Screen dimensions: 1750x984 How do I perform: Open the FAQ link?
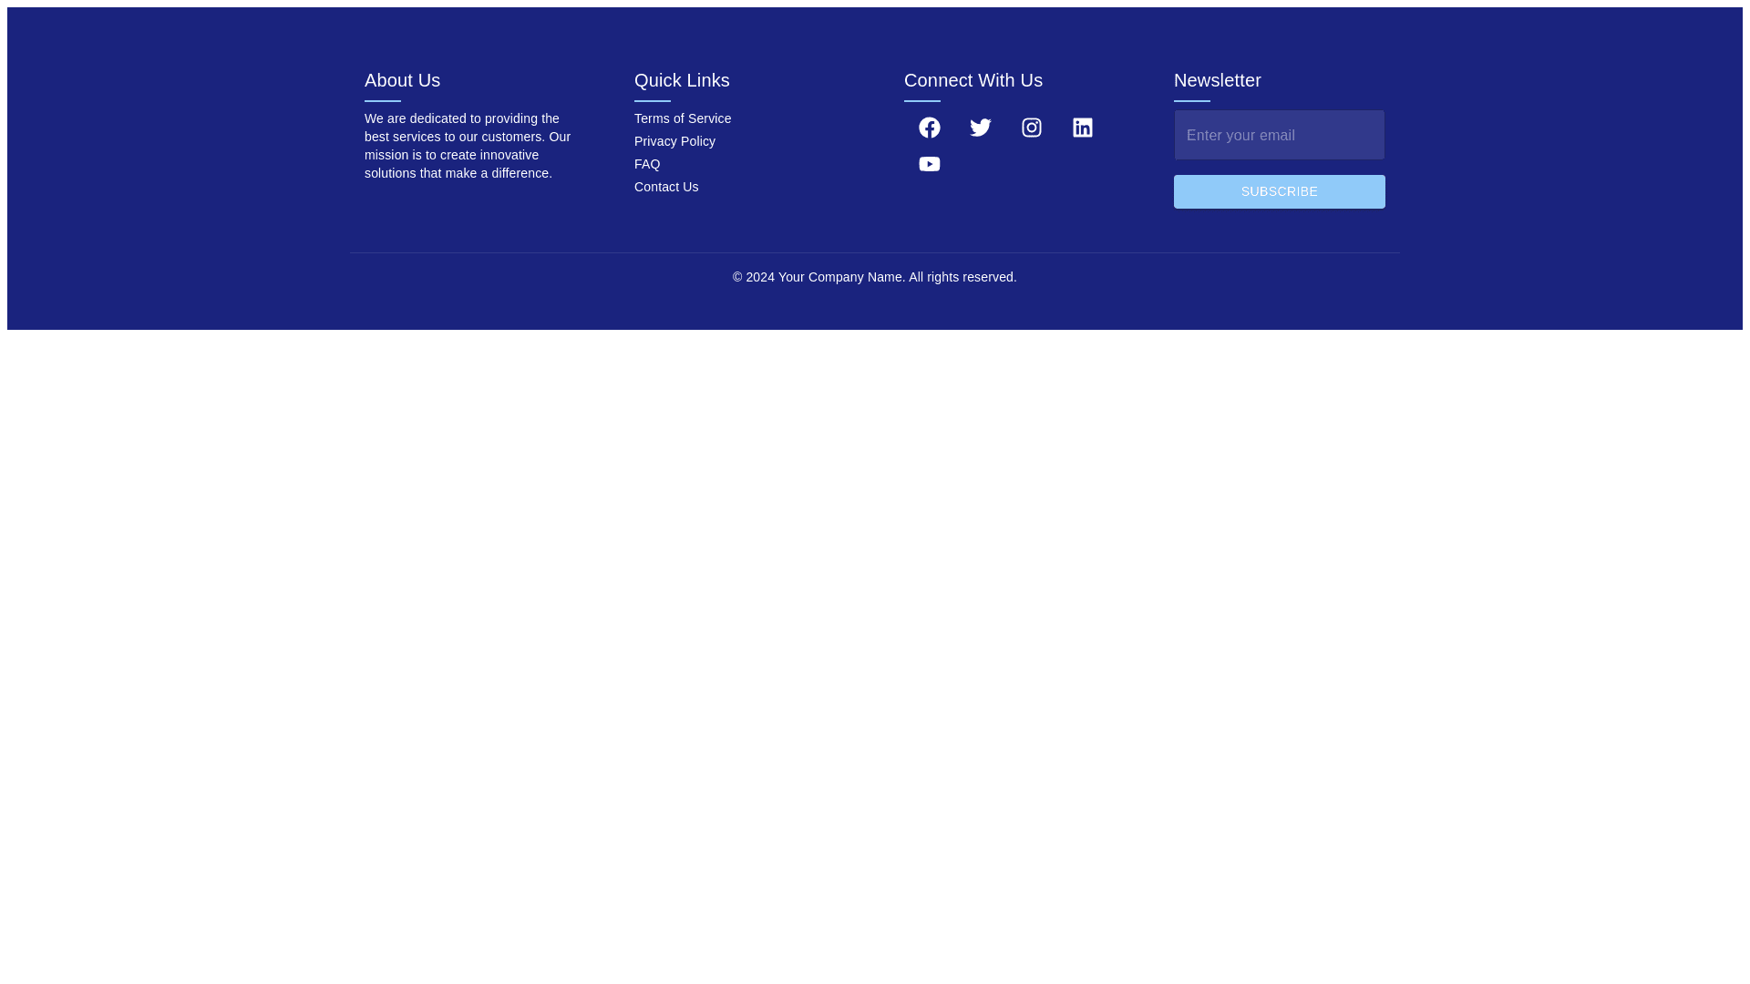coord(647,164)
